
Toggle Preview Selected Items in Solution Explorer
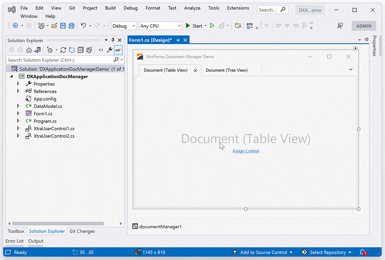[x=118, y=50]
